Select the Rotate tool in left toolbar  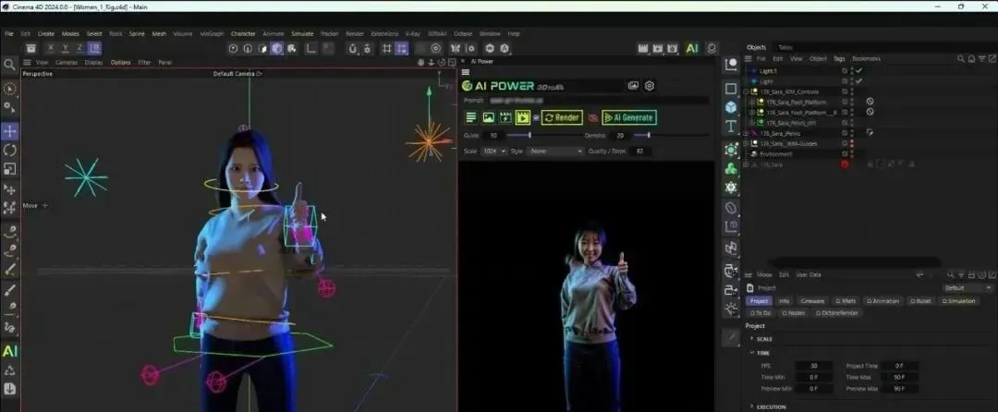pyautogui.click(x=9, y=150)
